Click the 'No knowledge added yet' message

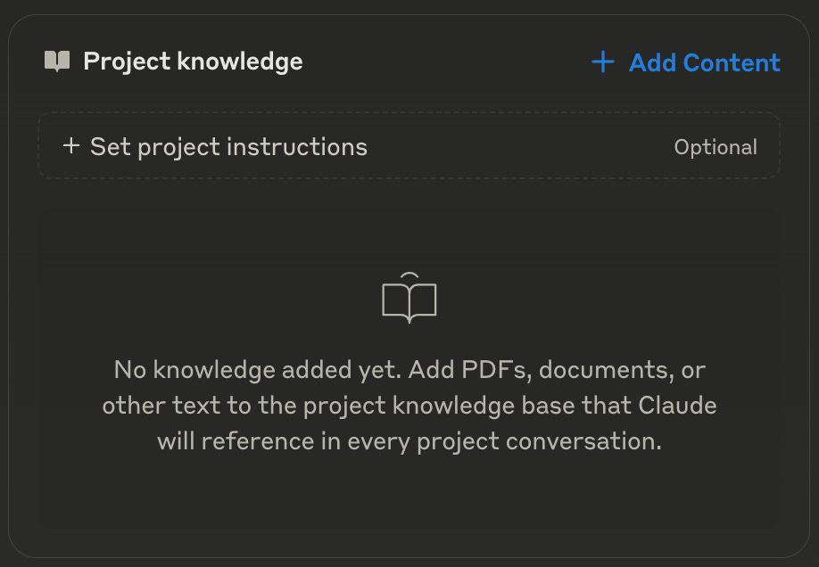(x=409, y=405)
